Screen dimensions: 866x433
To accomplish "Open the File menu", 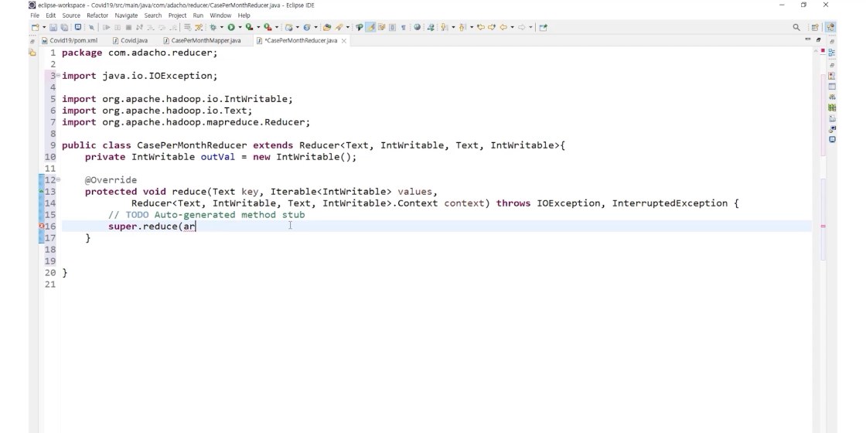I will (x=35, y=15).
